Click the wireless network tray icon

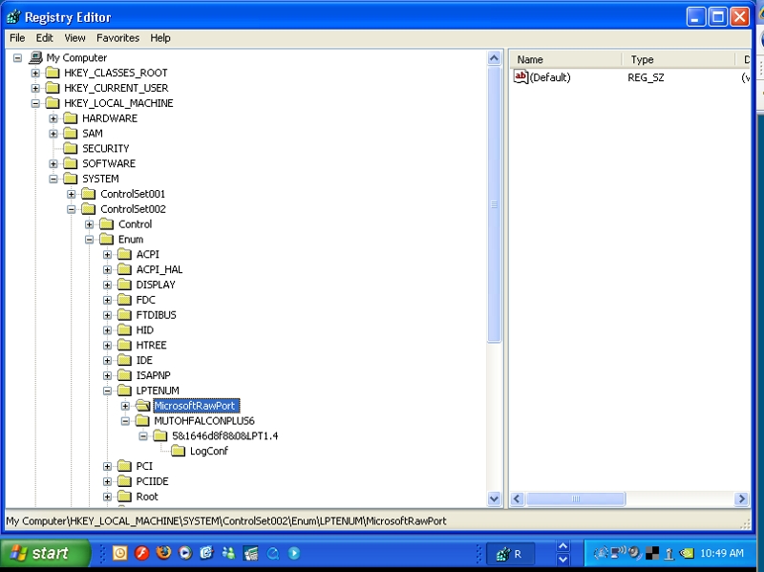[618, 553]
